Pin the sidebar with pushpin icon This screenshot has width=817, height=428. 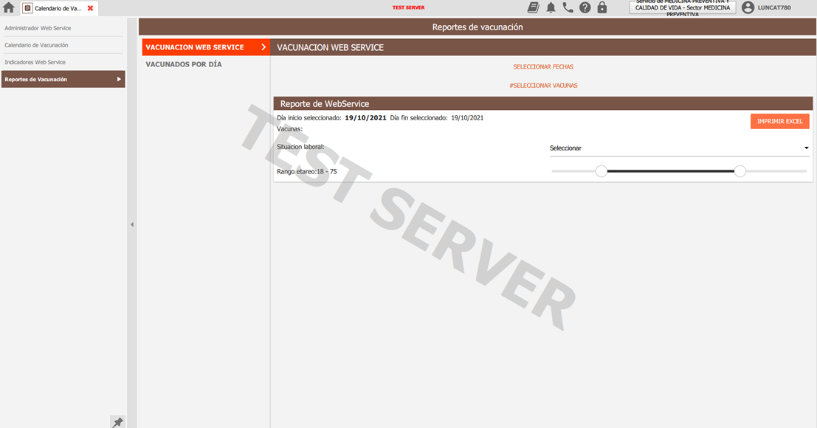click(117, 422)
